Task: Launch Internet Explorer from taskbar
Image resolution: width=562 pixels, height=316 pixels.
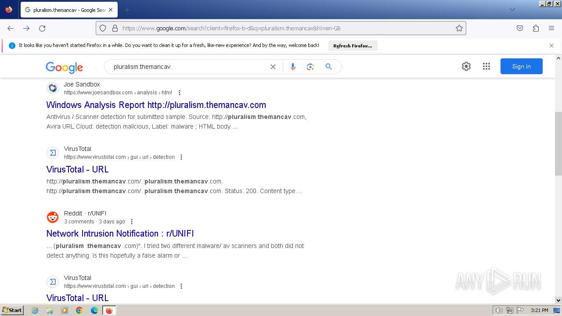Action: tap(35, 310)
